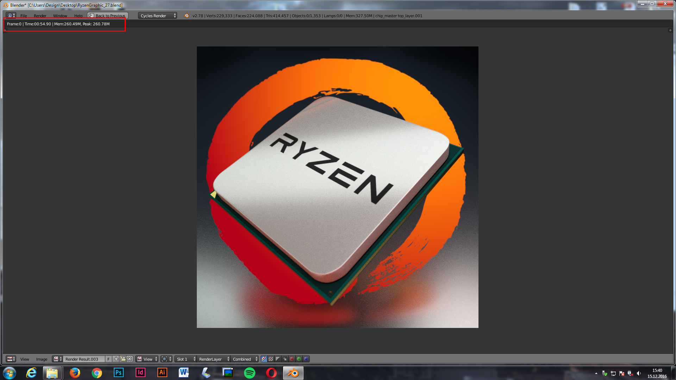Show only the green channel
Screen dimensions: 676x380
[x=299, y=359]
